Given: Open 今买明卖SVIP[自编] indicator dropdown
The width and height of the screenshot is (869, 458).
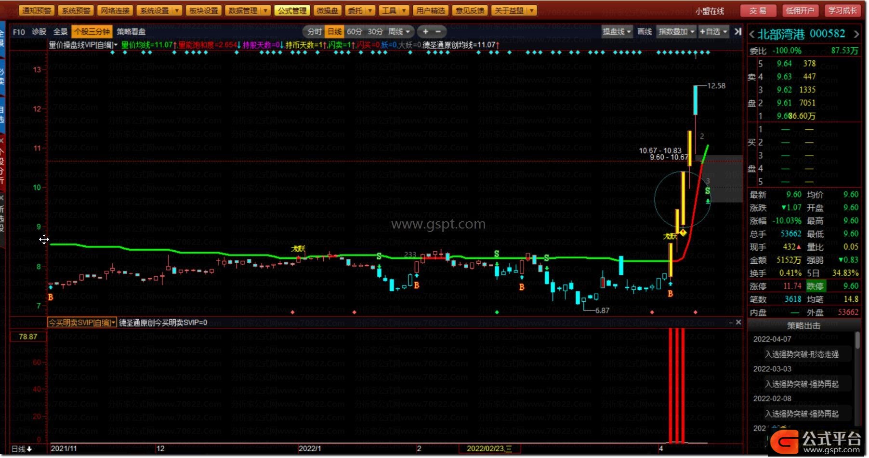Looking at the screenshot, I should [82, 323].
